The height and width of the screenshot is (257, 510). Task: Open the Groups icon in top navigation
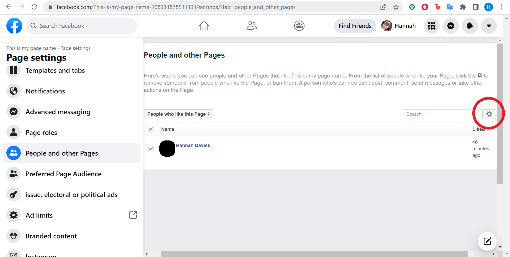[x=299, y=26]
